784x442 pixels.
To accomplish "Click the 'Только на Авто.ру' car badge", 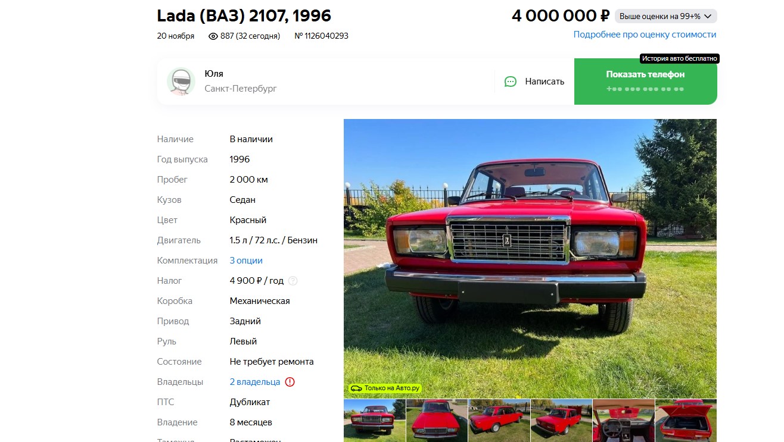I will pos(385,388).
